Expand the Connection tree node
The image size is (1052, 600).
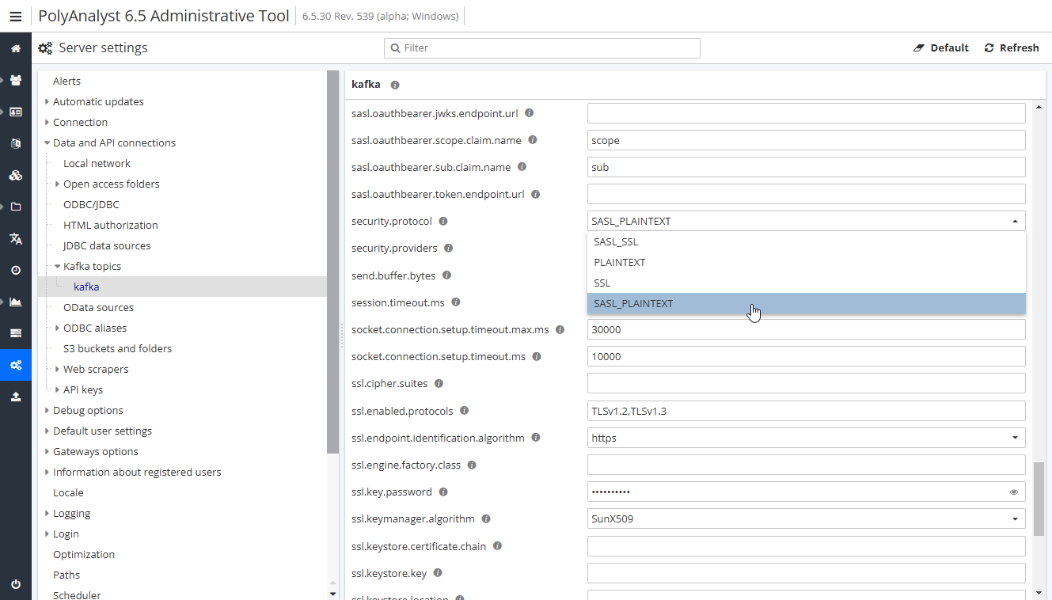pyautogui.click(x=47, y=122)
